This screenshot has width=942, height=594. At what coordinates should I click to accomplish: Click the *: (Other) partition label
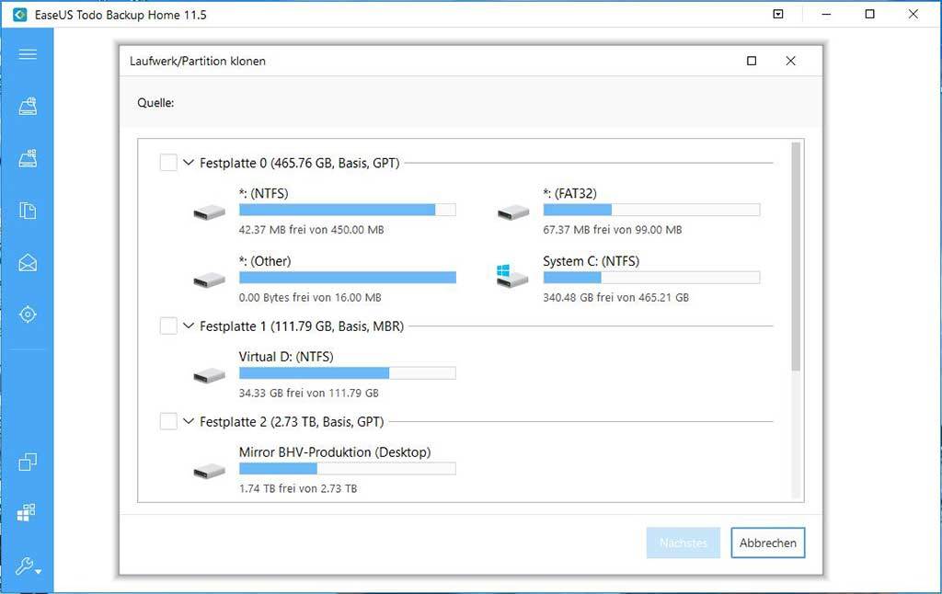[x=265, y=261]
